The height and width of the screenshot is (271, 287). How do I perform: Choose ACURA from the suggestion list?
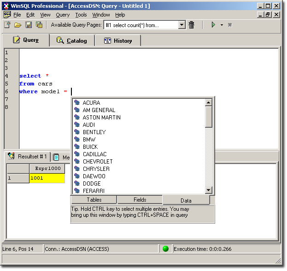[139, 103]
